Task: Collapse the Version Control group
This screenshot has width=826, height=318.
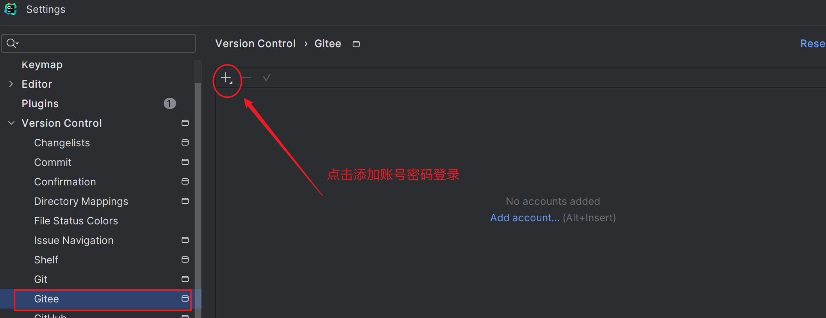Action: [x=11, y=123]
